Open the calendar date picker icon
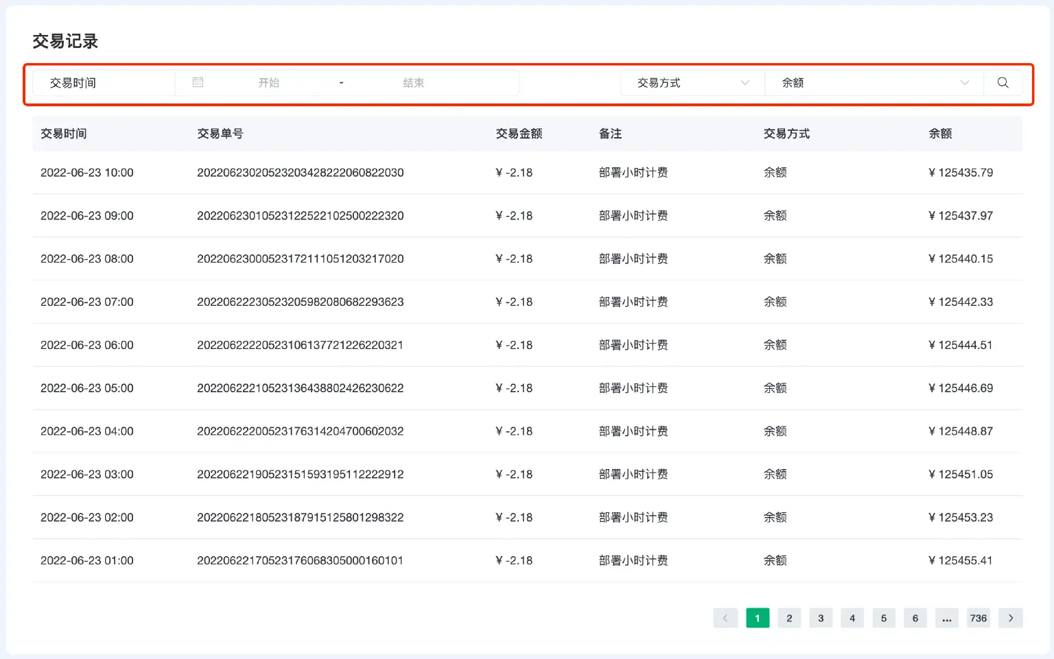The width and height of the screenshot is (1054, 659). [x=198, y=82]
